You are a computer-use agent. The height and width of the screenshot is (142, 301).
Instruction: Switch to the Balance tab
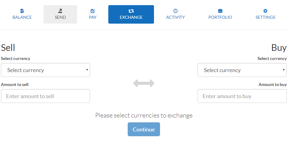coord(22,17)
